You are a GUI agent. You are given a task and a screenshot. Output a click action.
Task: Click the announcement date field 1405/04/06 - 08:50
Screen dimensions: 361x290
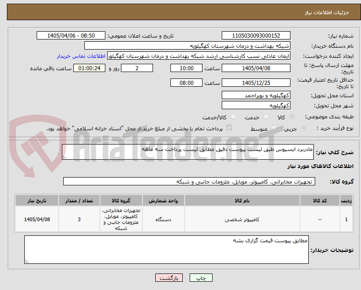[x=71, y=35]
